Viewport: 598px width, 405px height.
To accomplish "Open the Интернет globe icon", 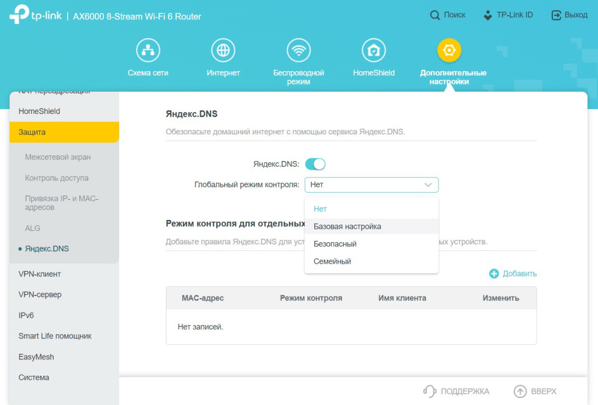I will pos(223,50).
